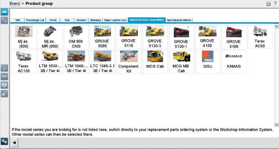Select the MCG MB Cab tile

pyautogui.click(x=181, y=62)
